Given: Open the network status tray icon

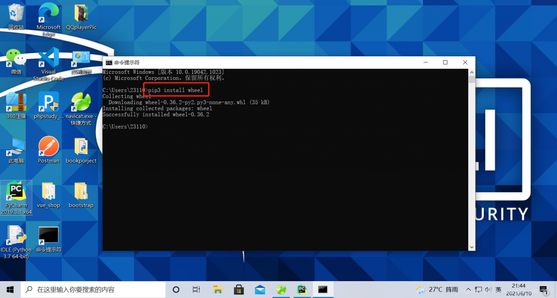Looking at the screenshot, I should (478, 289).
